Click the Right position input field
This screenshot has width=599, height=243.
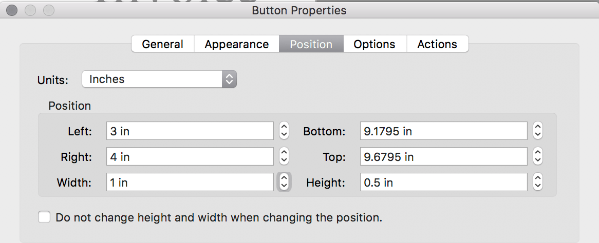pos(190,157)
